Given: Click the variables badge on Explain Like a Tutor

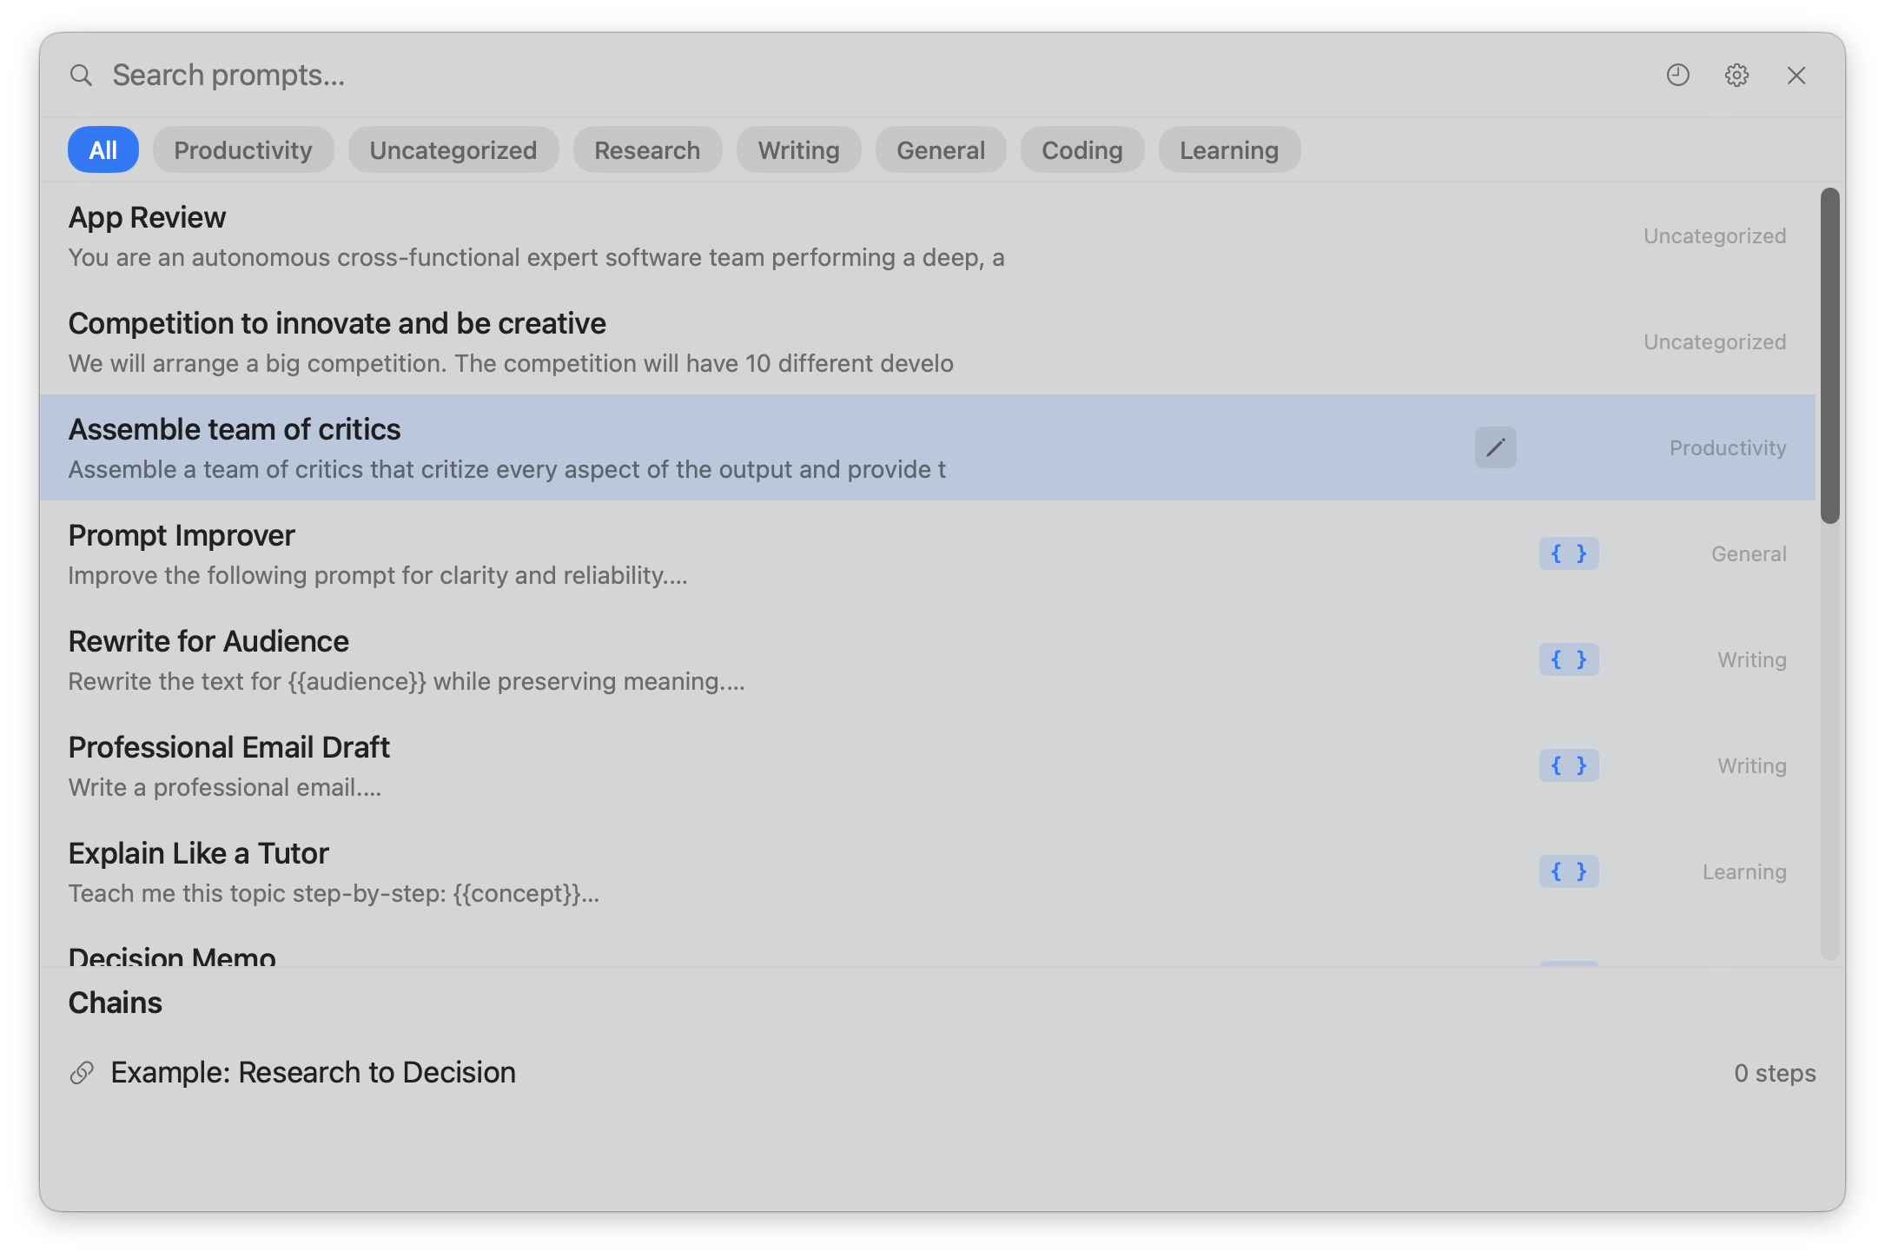Looking at the screenshot, I should (1568, 871).
